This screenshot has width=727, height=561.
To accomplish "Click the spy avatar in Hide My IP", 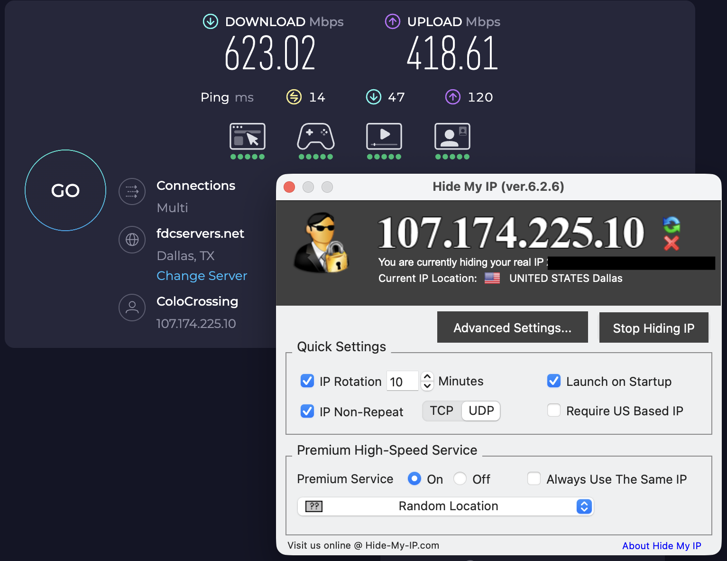I will (x=322, y=243).
